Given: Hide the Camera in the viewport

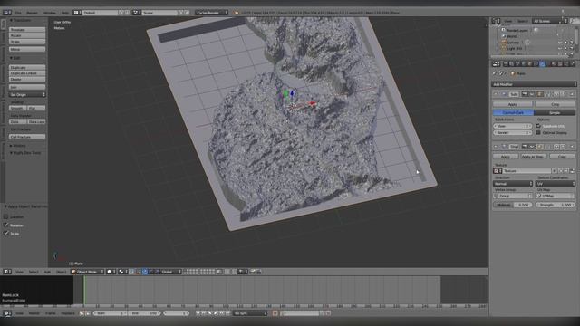Looking at the screenshot, I should pos(560,43).
